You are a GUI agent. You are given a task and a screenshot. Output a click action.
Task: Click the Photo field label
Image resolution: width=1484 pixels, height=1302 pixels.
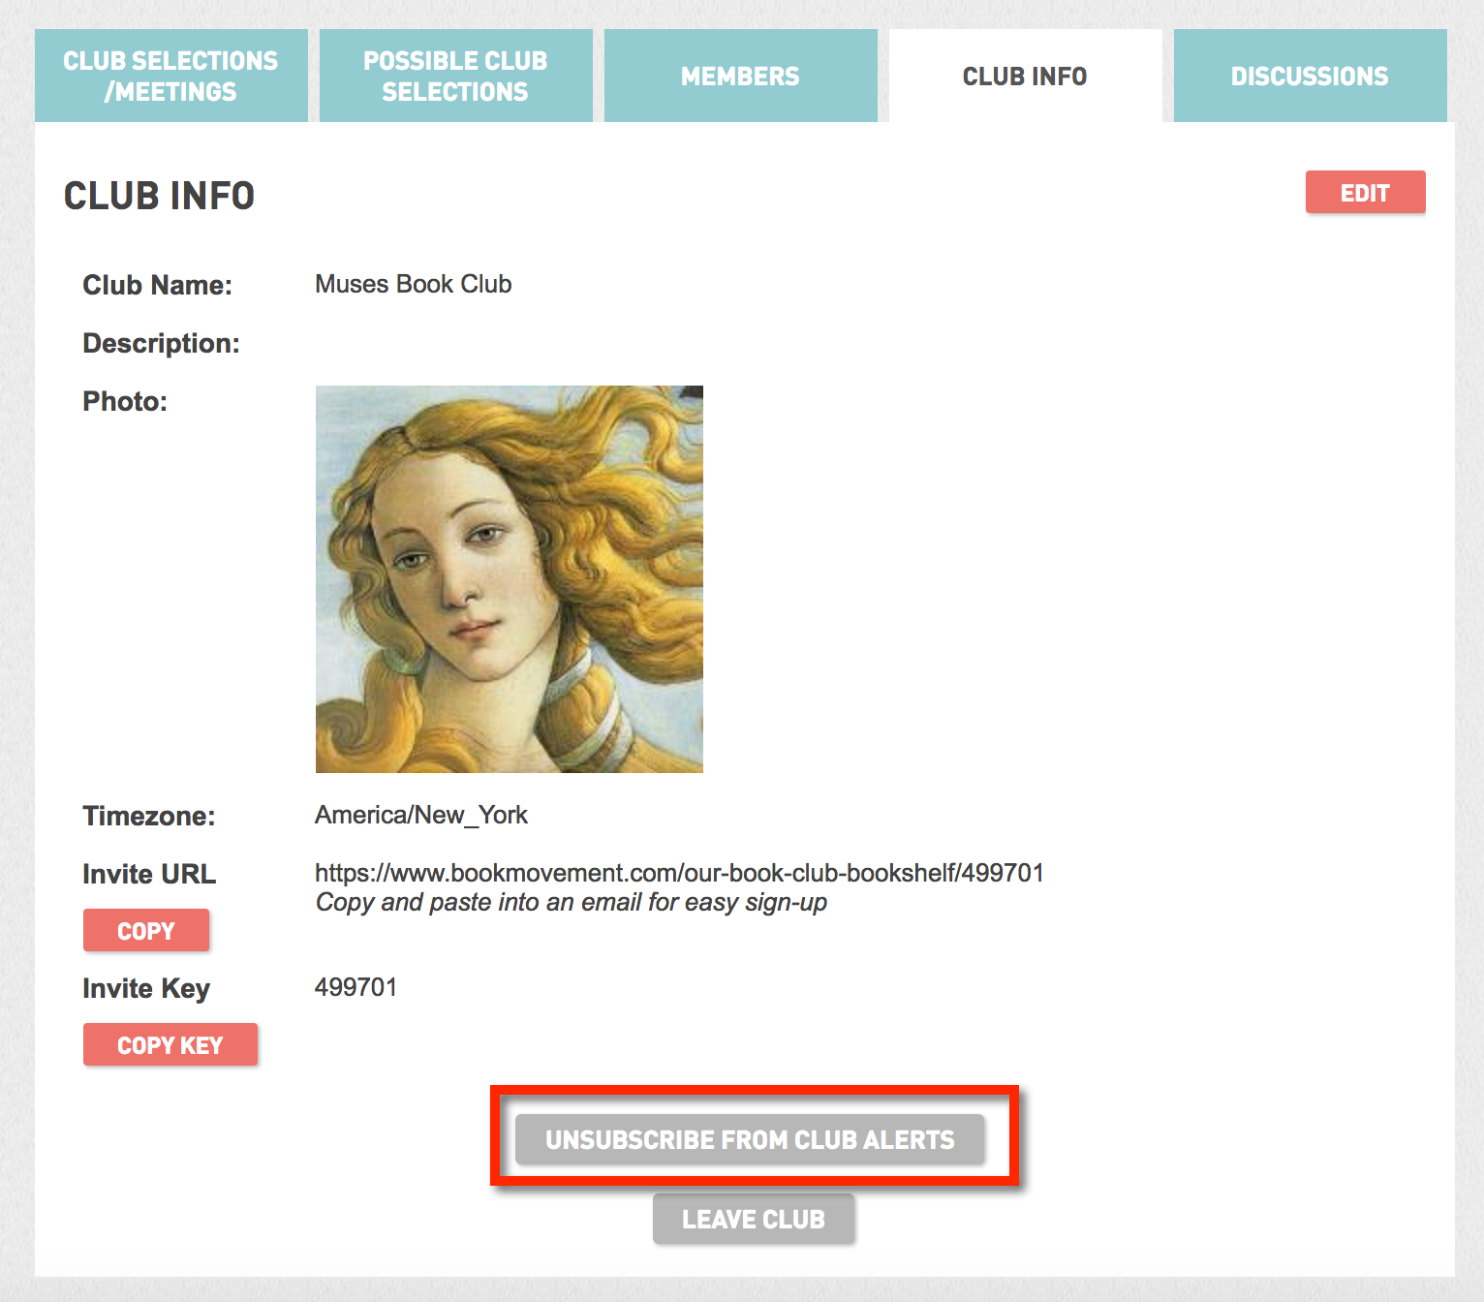125,401
